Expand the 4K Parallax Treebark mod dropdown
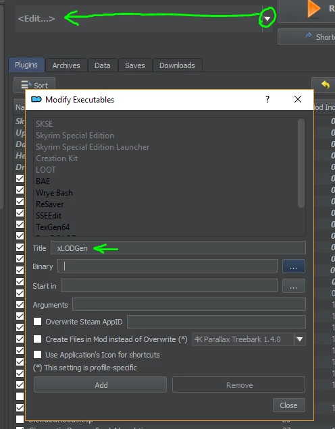335x429 pixels. (x=300, y=339)
